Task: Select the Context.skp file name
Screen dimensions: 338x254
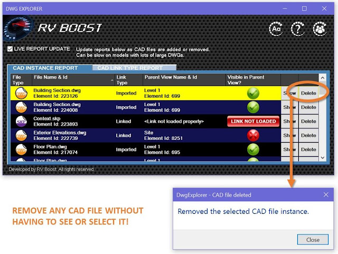Action: pyautogui.click(x=47, y=119)
